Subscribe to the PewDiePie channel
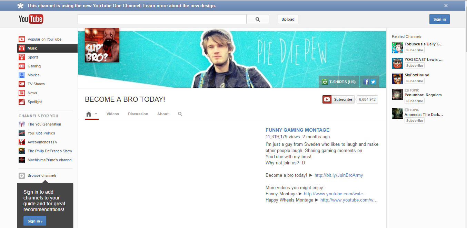The width and height of the screenshot is (467, 228). click(338, 99)
